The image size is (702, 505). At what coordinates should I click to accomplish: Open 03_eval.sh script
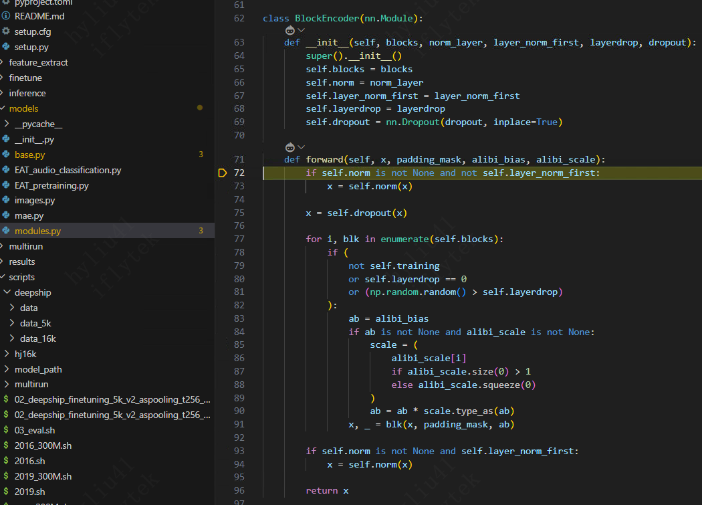[x=35, y=430]
